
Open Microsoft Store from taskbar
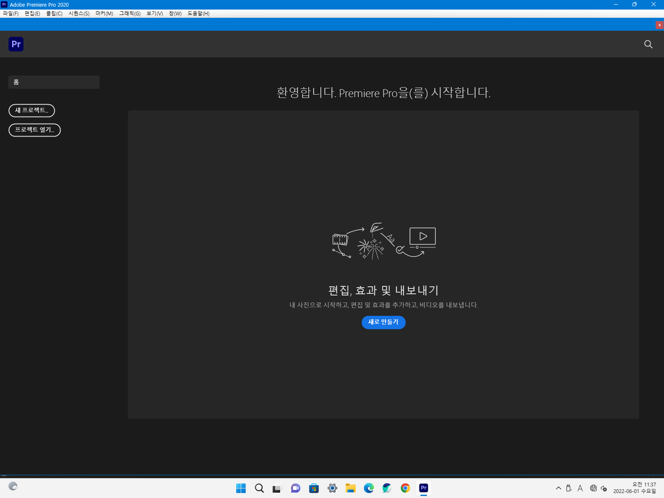[x=314, y=488]
